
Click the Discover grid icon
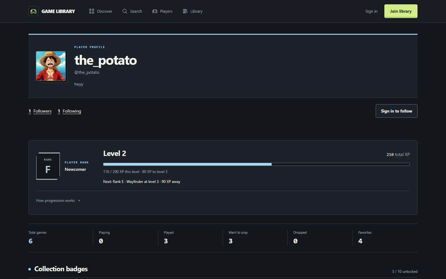pyautogui.click(x=92, y=11)
